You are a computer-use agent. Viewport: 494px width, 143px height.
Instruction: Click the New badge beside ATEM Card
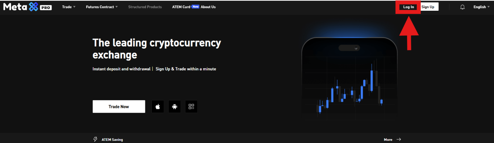pos(195,6)
